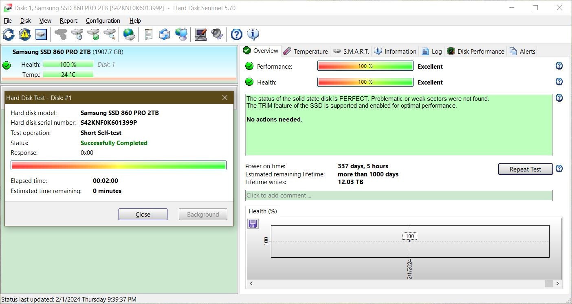Switch to the S.M.A.R.T. tab
Viewport: 572px width, 304px height.
[x=351, y=51]
